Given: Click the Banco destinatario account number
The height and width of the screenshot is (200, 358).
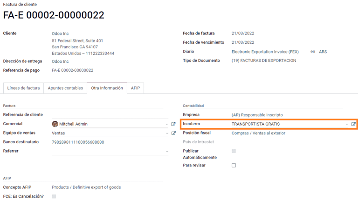Looking at the screenshot, I should point(78,142).
